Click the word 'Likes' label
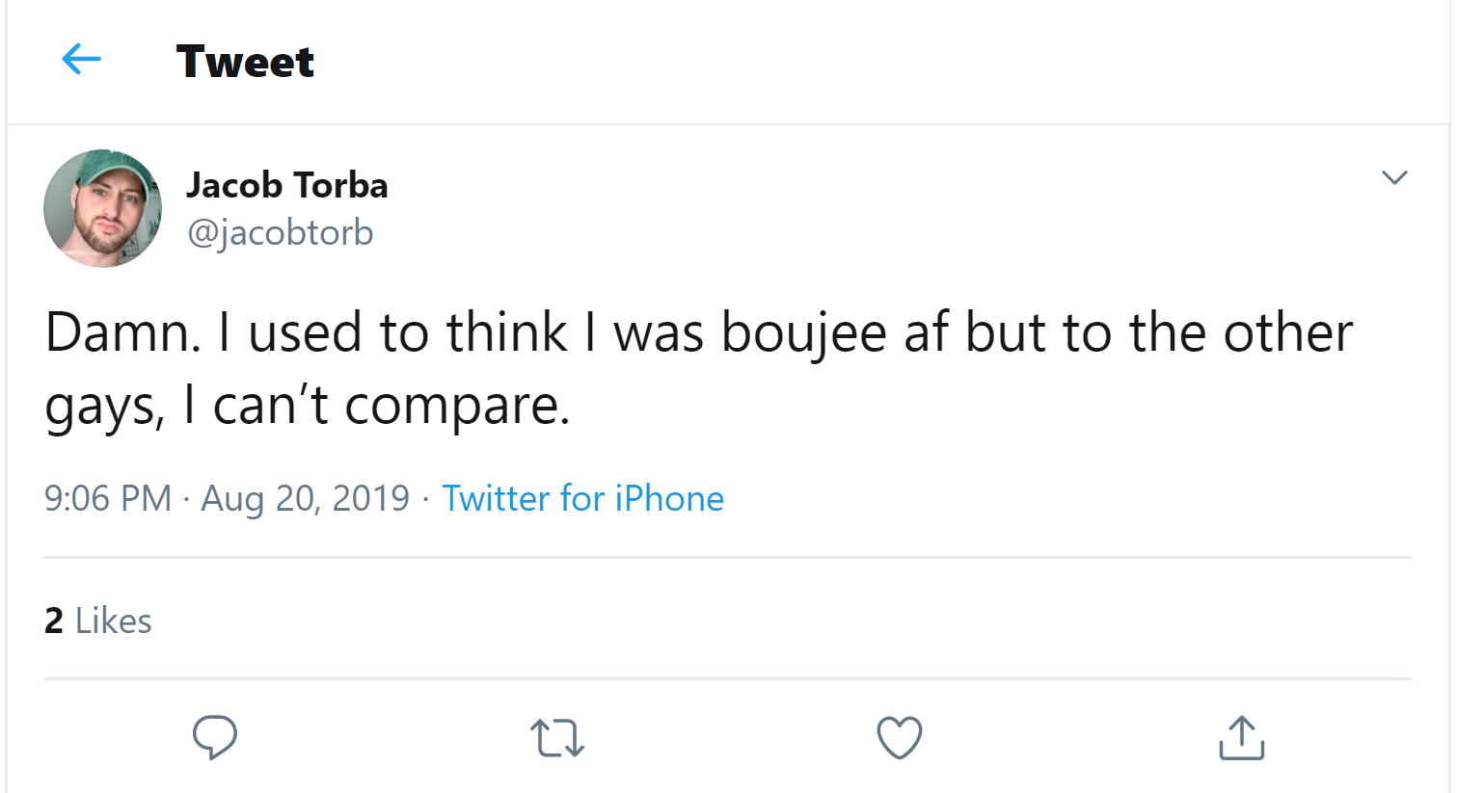1457x793 pixels. point(114,621)
